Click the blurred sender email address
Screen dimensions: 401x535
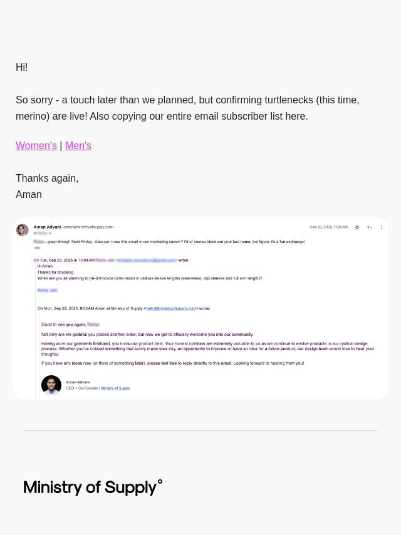(x=148, y=260)
